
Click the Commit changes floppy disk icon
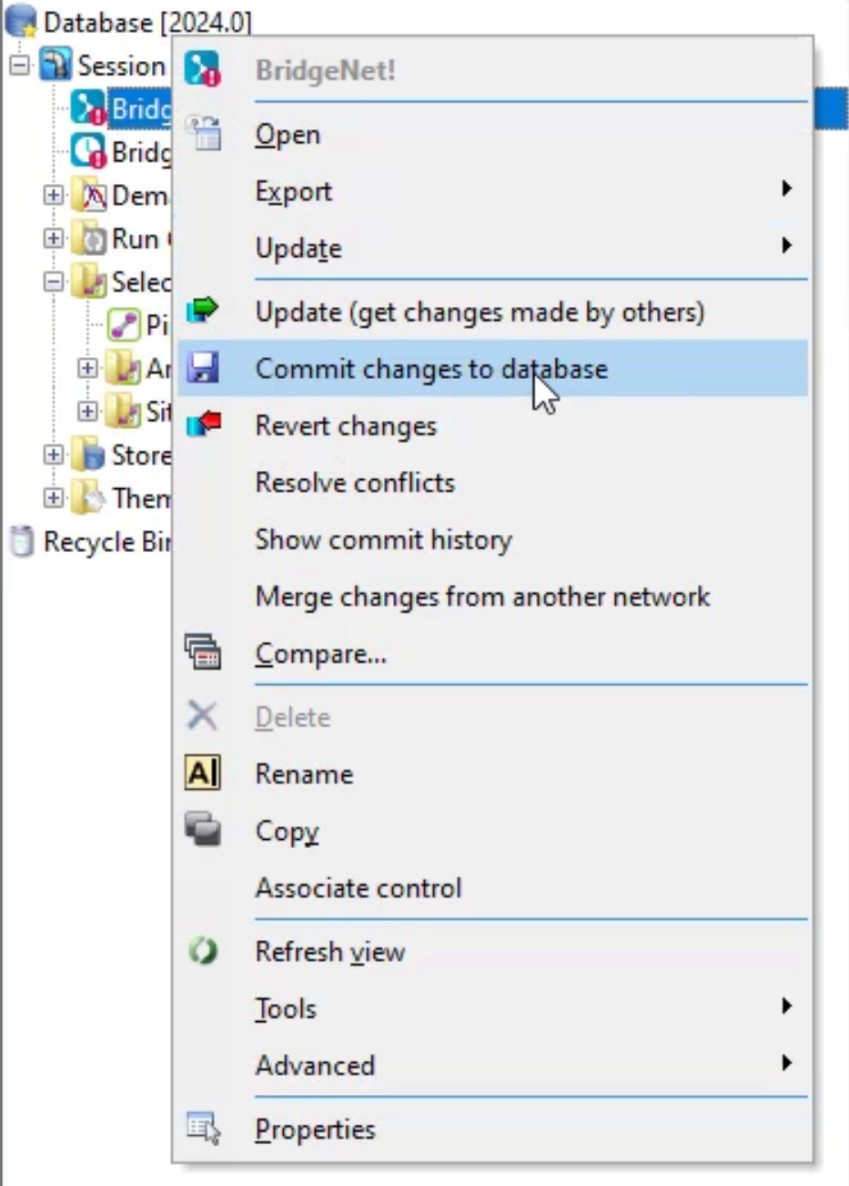(202, 368)
